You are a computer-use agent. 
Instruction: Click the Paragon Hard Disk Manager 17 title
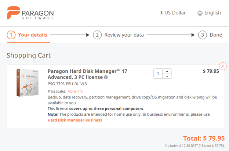click(x=87, y=71)
